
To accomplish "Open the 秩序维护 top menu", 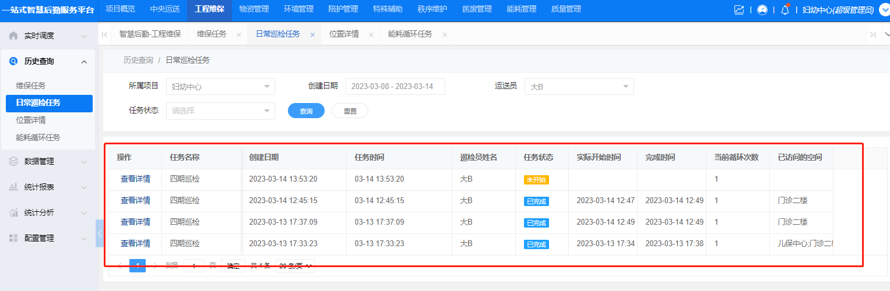I will [432, 9].
